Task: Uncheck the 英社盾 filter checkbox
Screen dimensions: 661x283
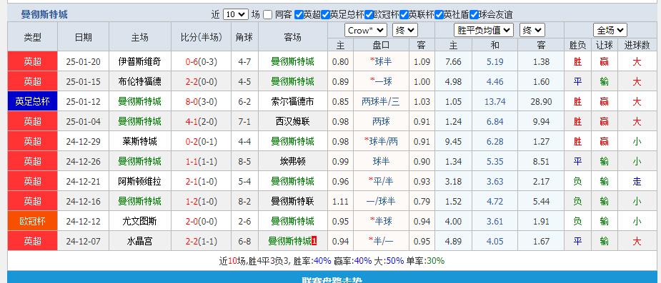Action: [x=439, y=15]
